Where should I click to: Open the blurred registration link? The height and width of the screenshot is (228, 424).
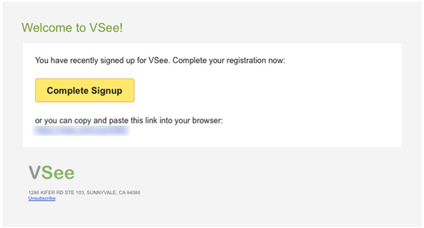point(81,131)
